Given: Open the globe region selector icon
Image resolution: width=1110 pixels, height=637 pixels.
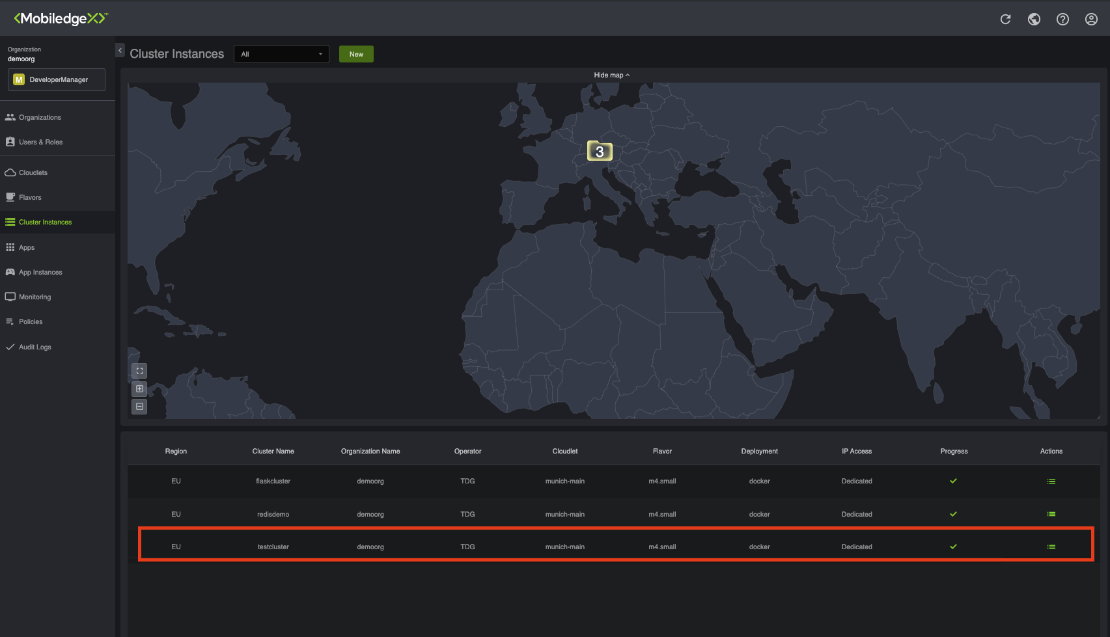Looking at the screenshot, I should tap(1034, 19).
